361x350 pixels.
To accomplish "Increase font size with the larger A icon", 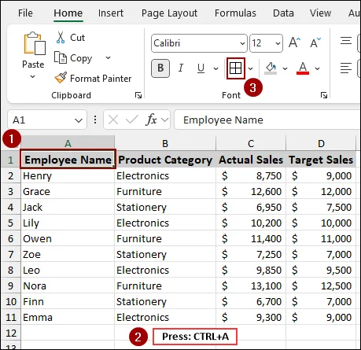I will tap(295, 42).
